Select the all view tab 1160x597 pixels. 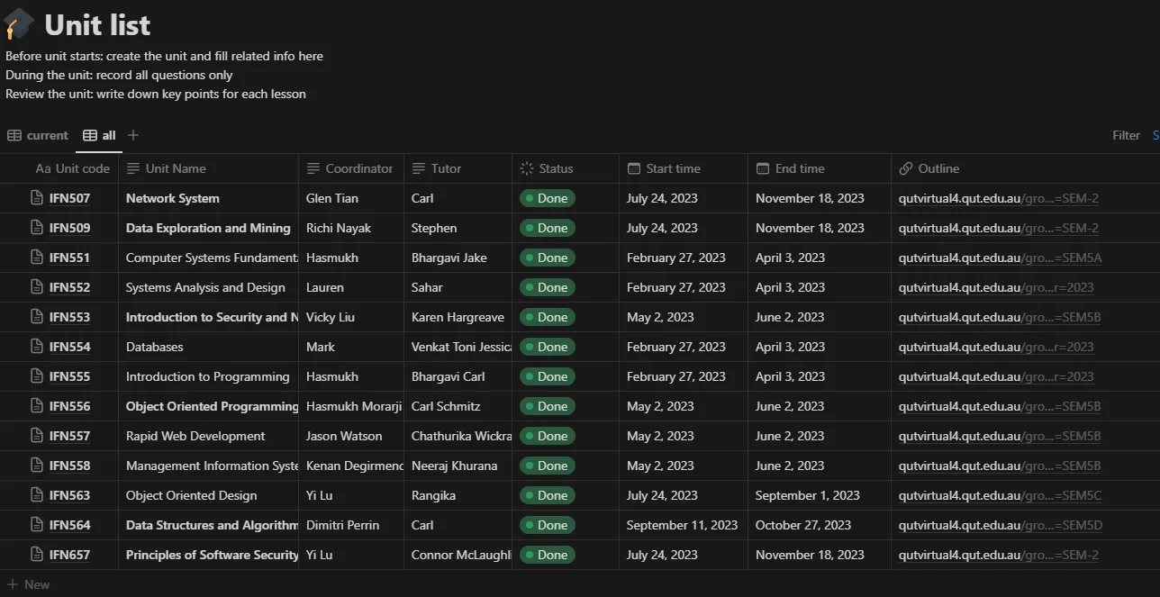tap(99, 135)
